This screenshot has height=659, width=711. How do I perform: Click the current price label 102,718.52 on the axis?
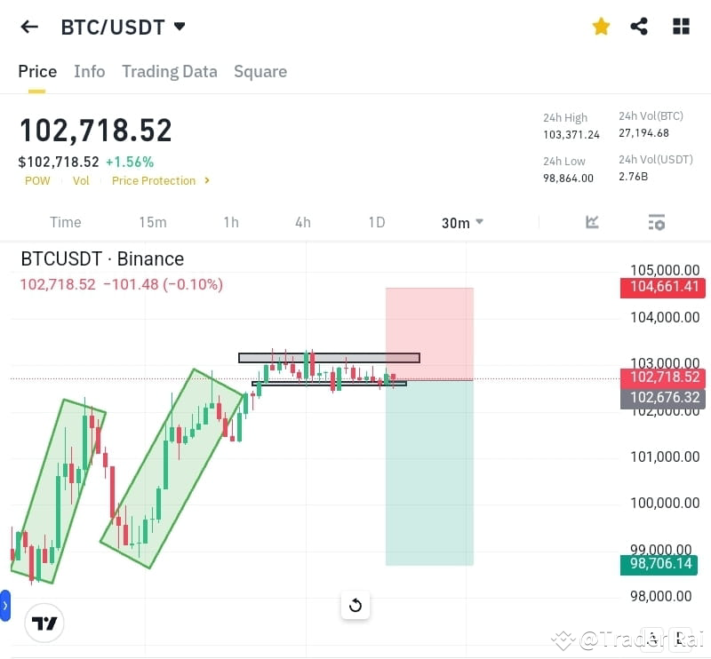pos(662,377)
